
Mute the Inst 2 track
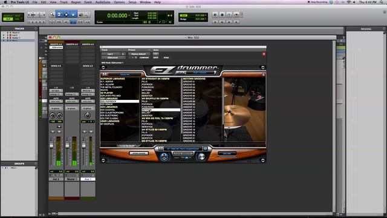pyautogui.click(x=59, y=131)
